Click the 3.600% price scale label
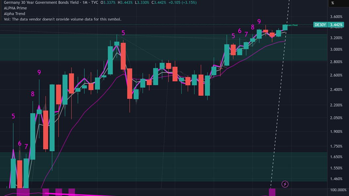The width and height of the screenshot is (349, 196). point(336,17)
